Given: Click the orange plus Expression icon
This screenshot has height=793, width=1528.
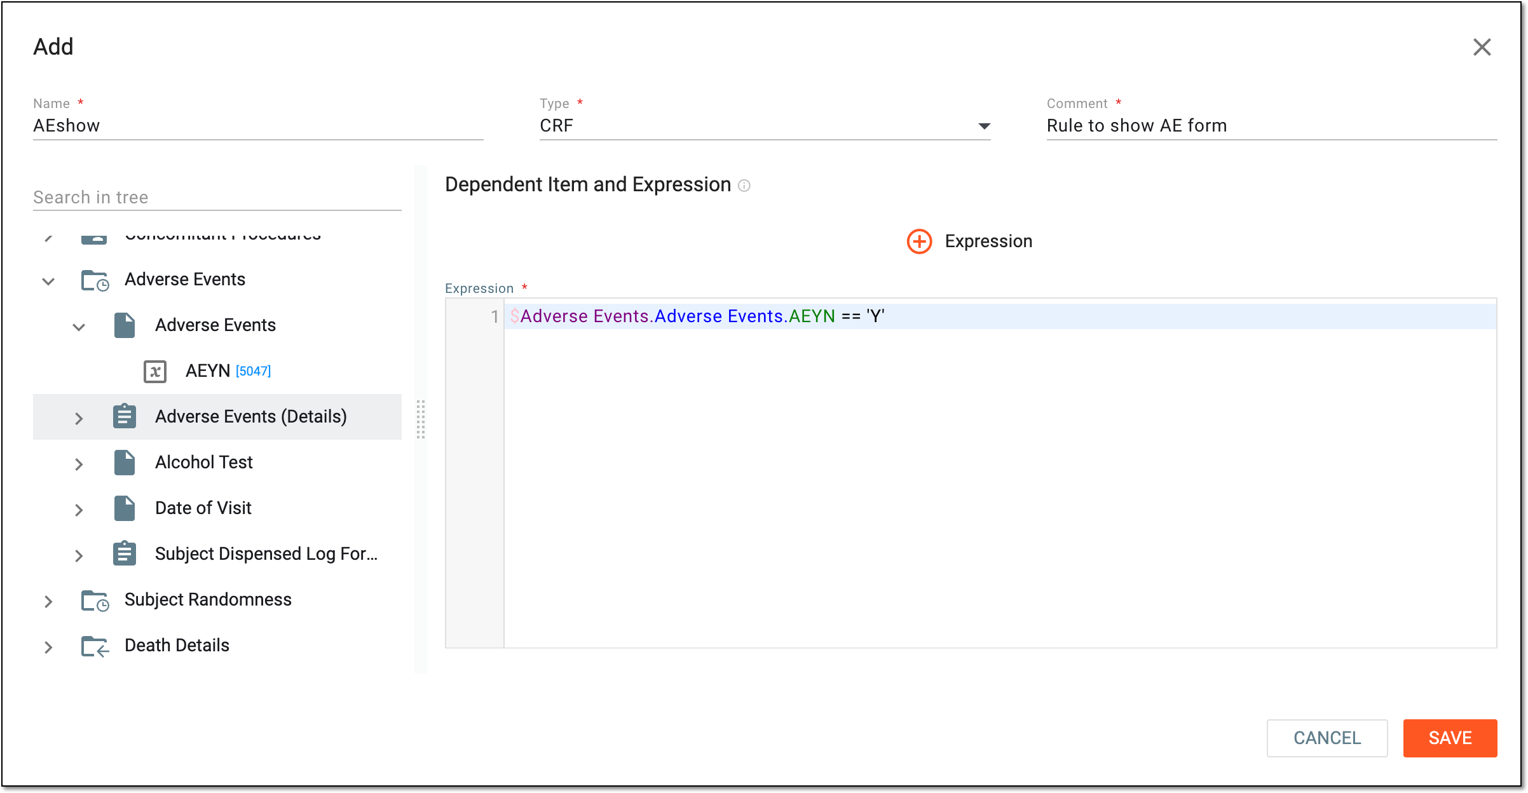Looking at the screenshot, I should click(x=919, y=241).
